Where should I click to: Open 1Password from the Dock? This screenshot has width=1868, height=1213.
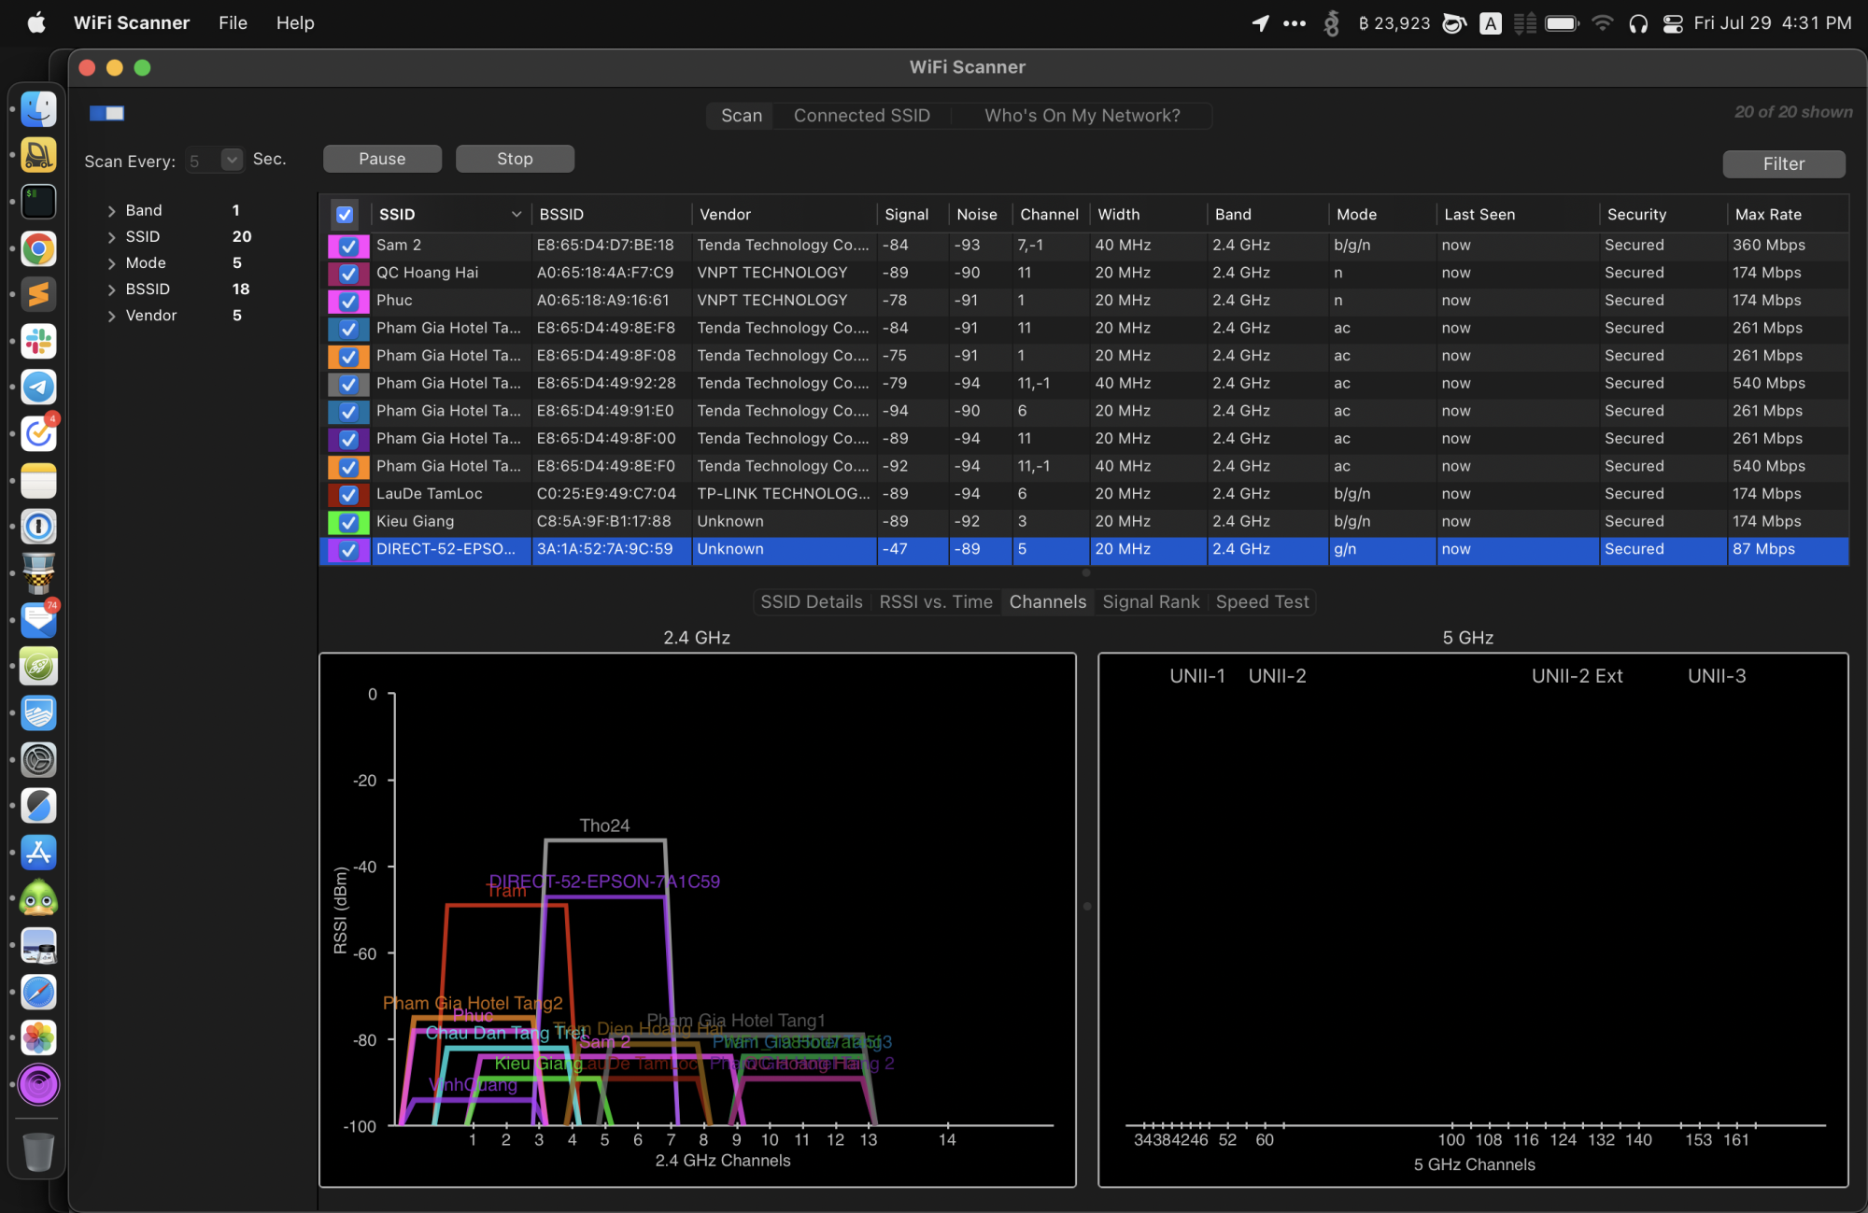[38, 527]
